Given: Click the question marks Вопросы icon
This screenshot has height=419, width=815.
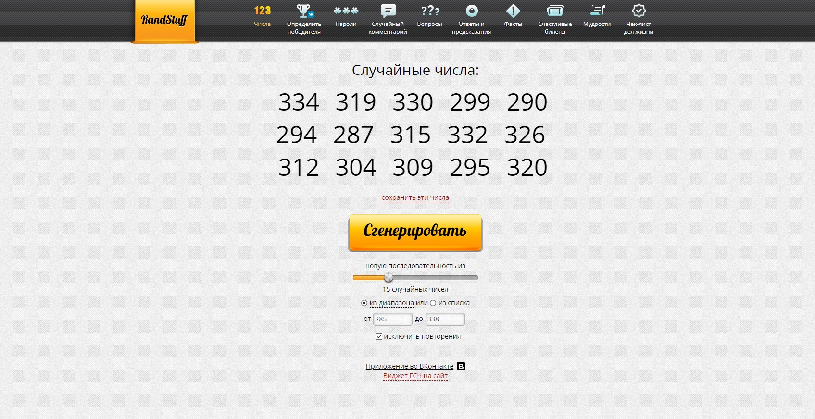Looking at the screenshot, I should [429, 11].
